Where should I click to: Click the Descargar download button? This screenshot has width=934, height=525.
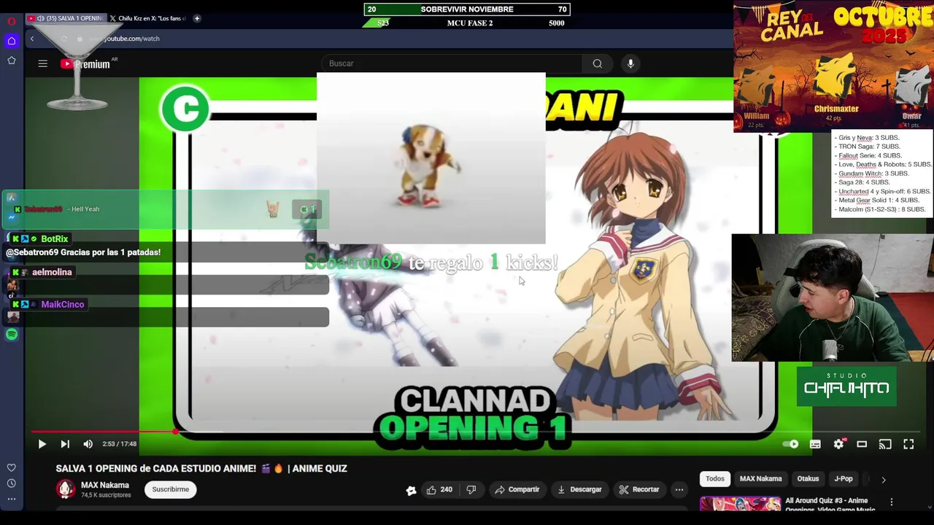579,489
